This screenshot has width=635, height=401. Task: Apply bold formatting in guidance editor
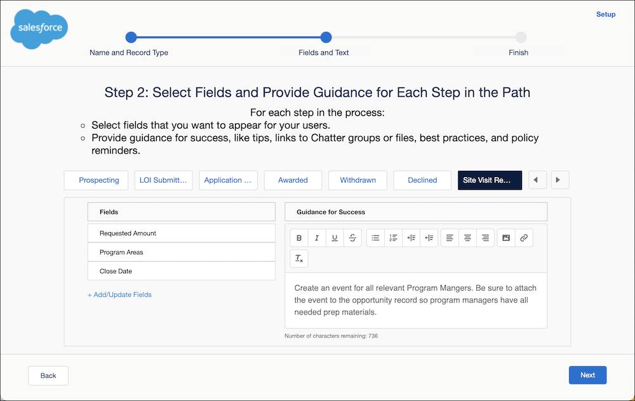pyautogui.click(x=299, y=237)
